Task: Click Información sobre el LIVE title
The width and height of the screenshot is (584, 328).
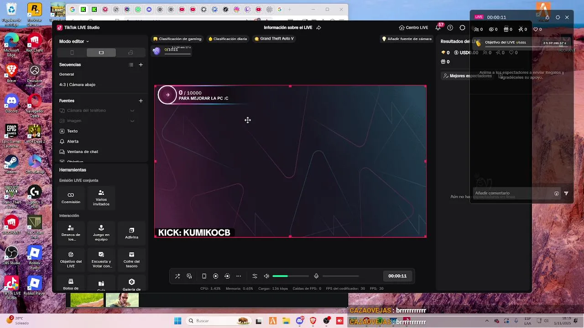Action: coord(288,27)
